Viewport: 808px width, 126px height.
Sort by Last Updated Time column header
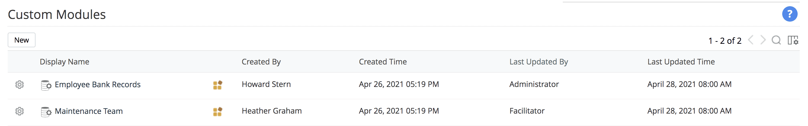pyautogui.click(x=681, y=62)
